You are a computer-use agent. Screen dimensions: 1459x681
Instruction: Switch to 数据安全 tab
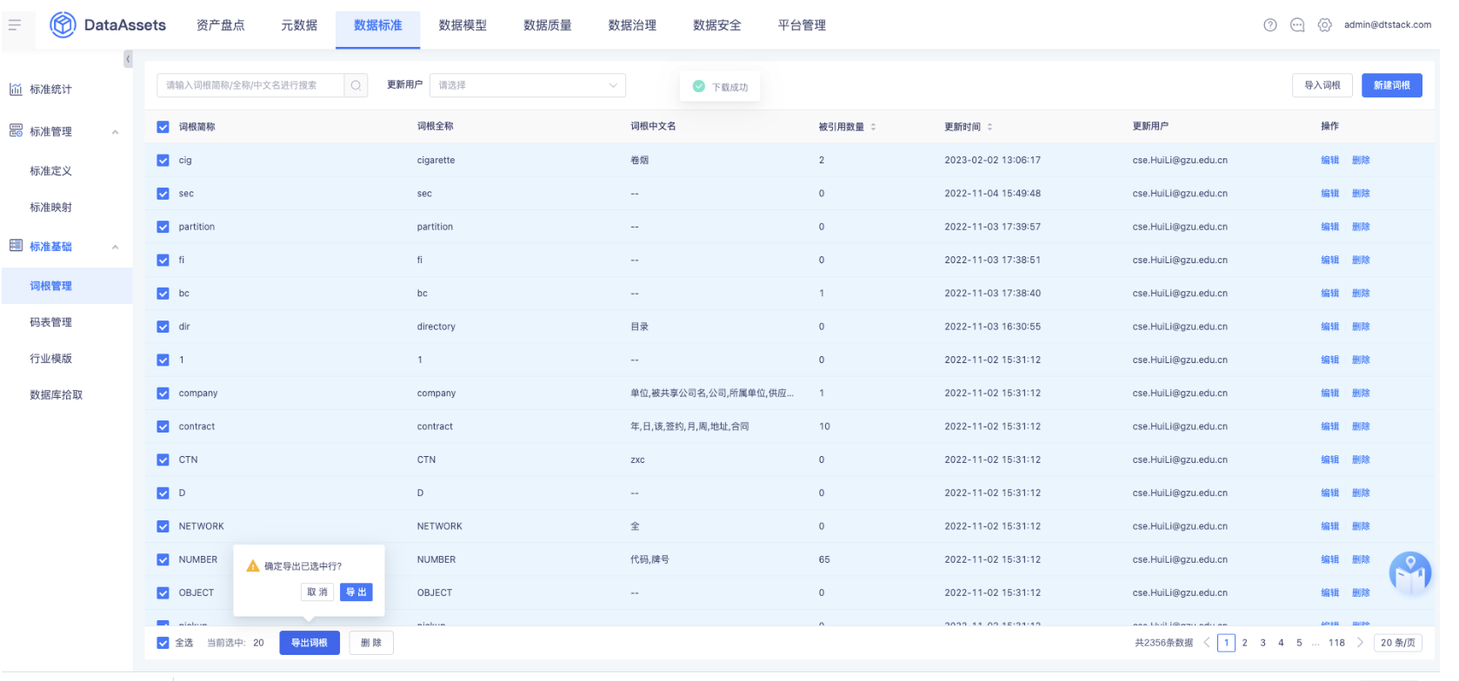[717, 25]
